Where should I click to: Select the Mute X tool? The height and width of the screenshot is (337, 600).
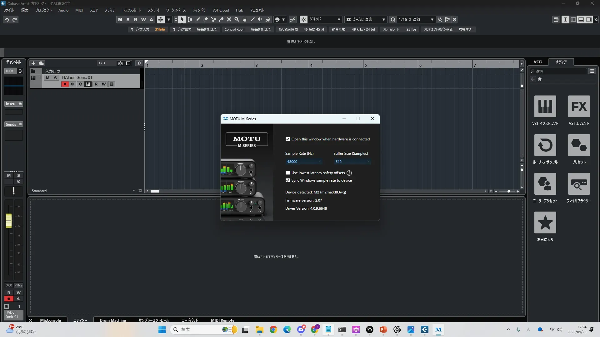pos(229,20)
